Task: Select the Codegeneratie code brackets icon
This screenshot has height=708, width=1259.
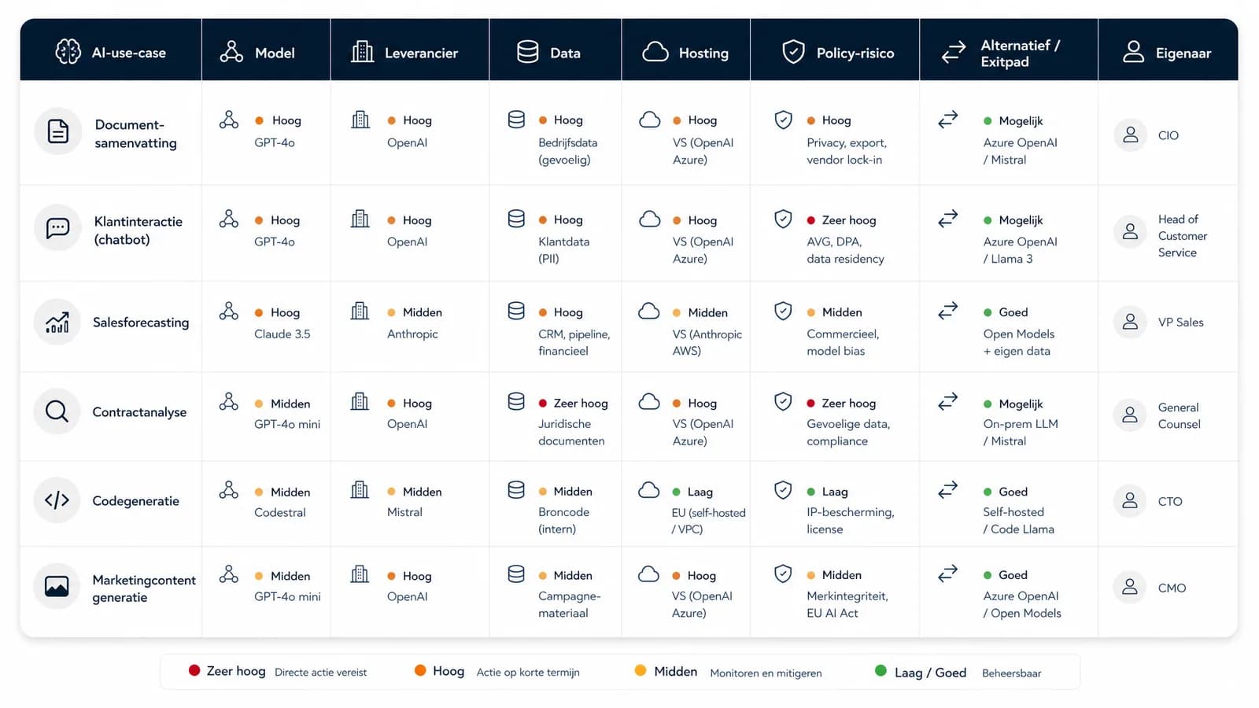Action: (x=57, y=500)
